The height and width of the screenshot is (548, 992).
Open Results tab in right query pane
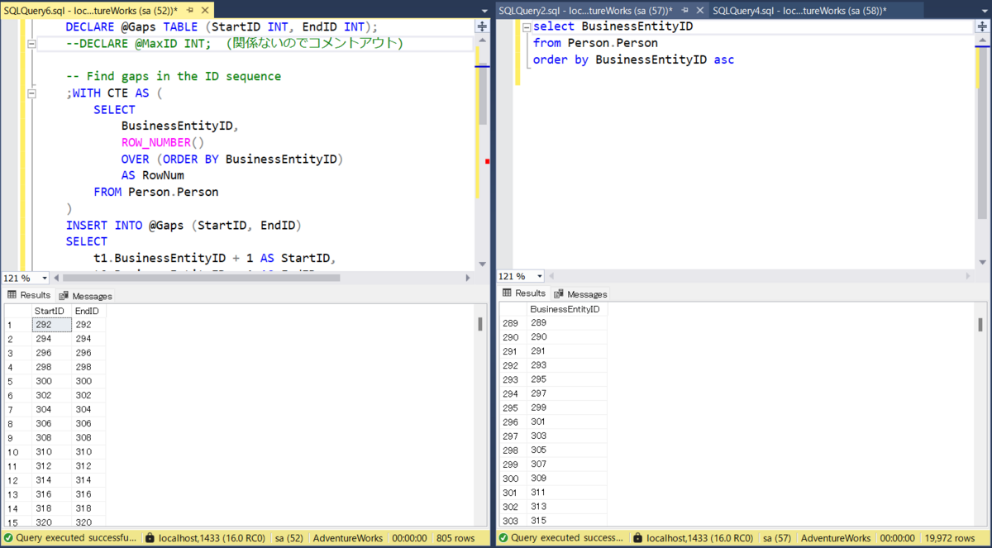(x=524, y=293)
